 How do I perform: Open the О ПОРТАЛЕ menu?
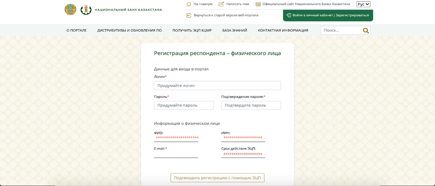point(77,30)
